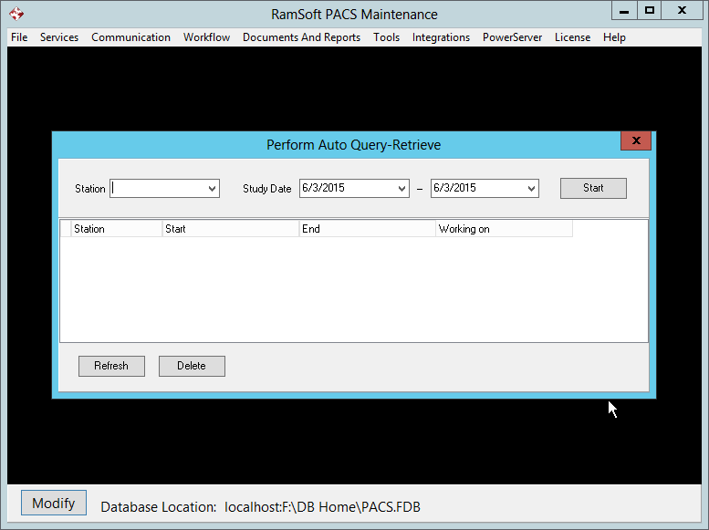Open the Tools menu

pyautogui.click(x=386, y=37)
